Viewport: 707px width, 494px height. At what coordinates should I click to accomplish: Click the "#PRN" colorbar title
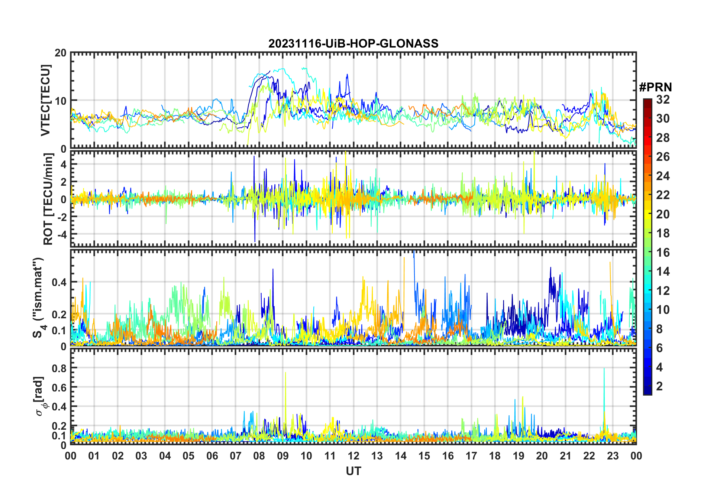[x=656, y=87]
